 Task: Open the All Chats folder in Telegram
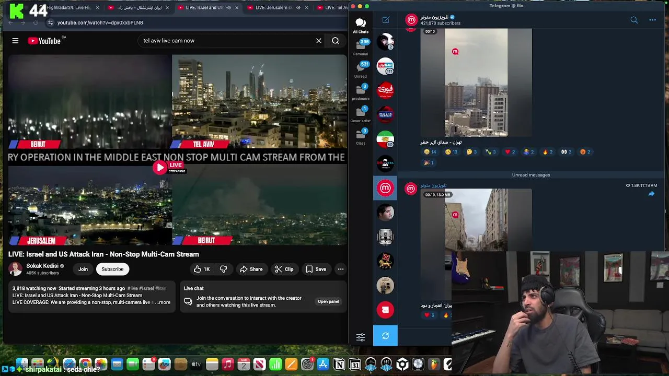[361, 26]
